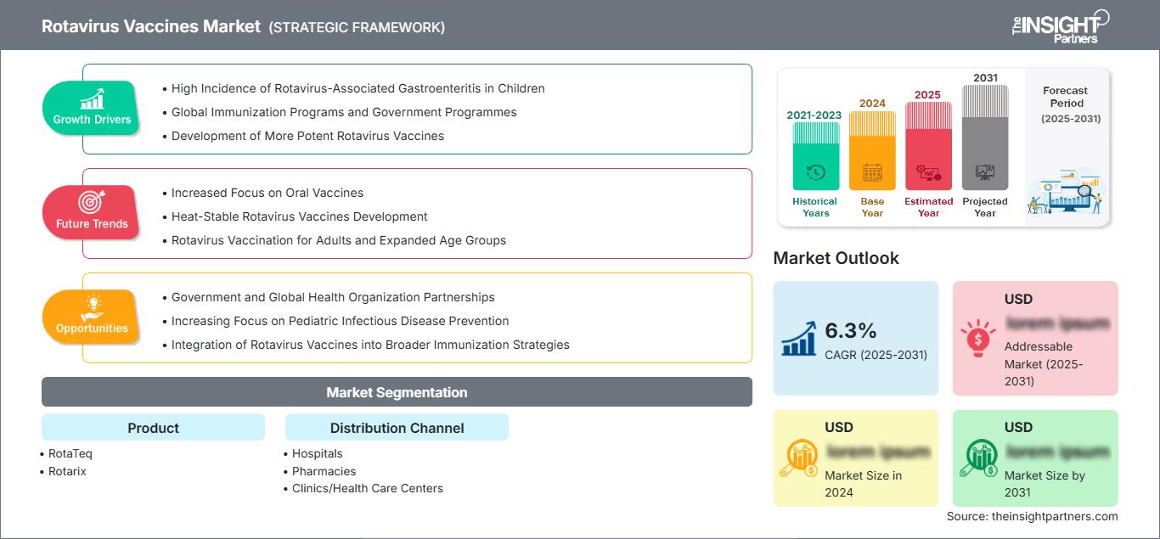The width and height of the screenshot is (1160, 539).
Task: Click the Growth Drivers bar chart icon
Action: (92, 98)
